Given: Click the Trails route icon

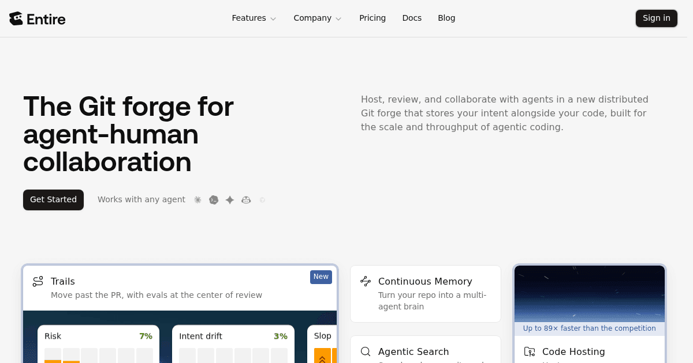Looking at the screenshot, I should pyautogui.click(x=38, y=282).
